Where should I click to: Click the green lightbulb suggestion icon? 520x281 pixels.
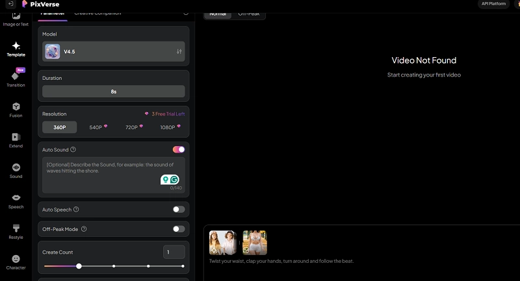click(x=165, y=180)
